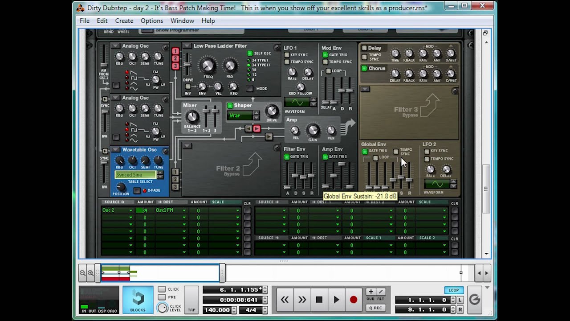Enable LFO 1 Key Sync
This screenshot has width=570, height=321.
(x=287, y=55)
